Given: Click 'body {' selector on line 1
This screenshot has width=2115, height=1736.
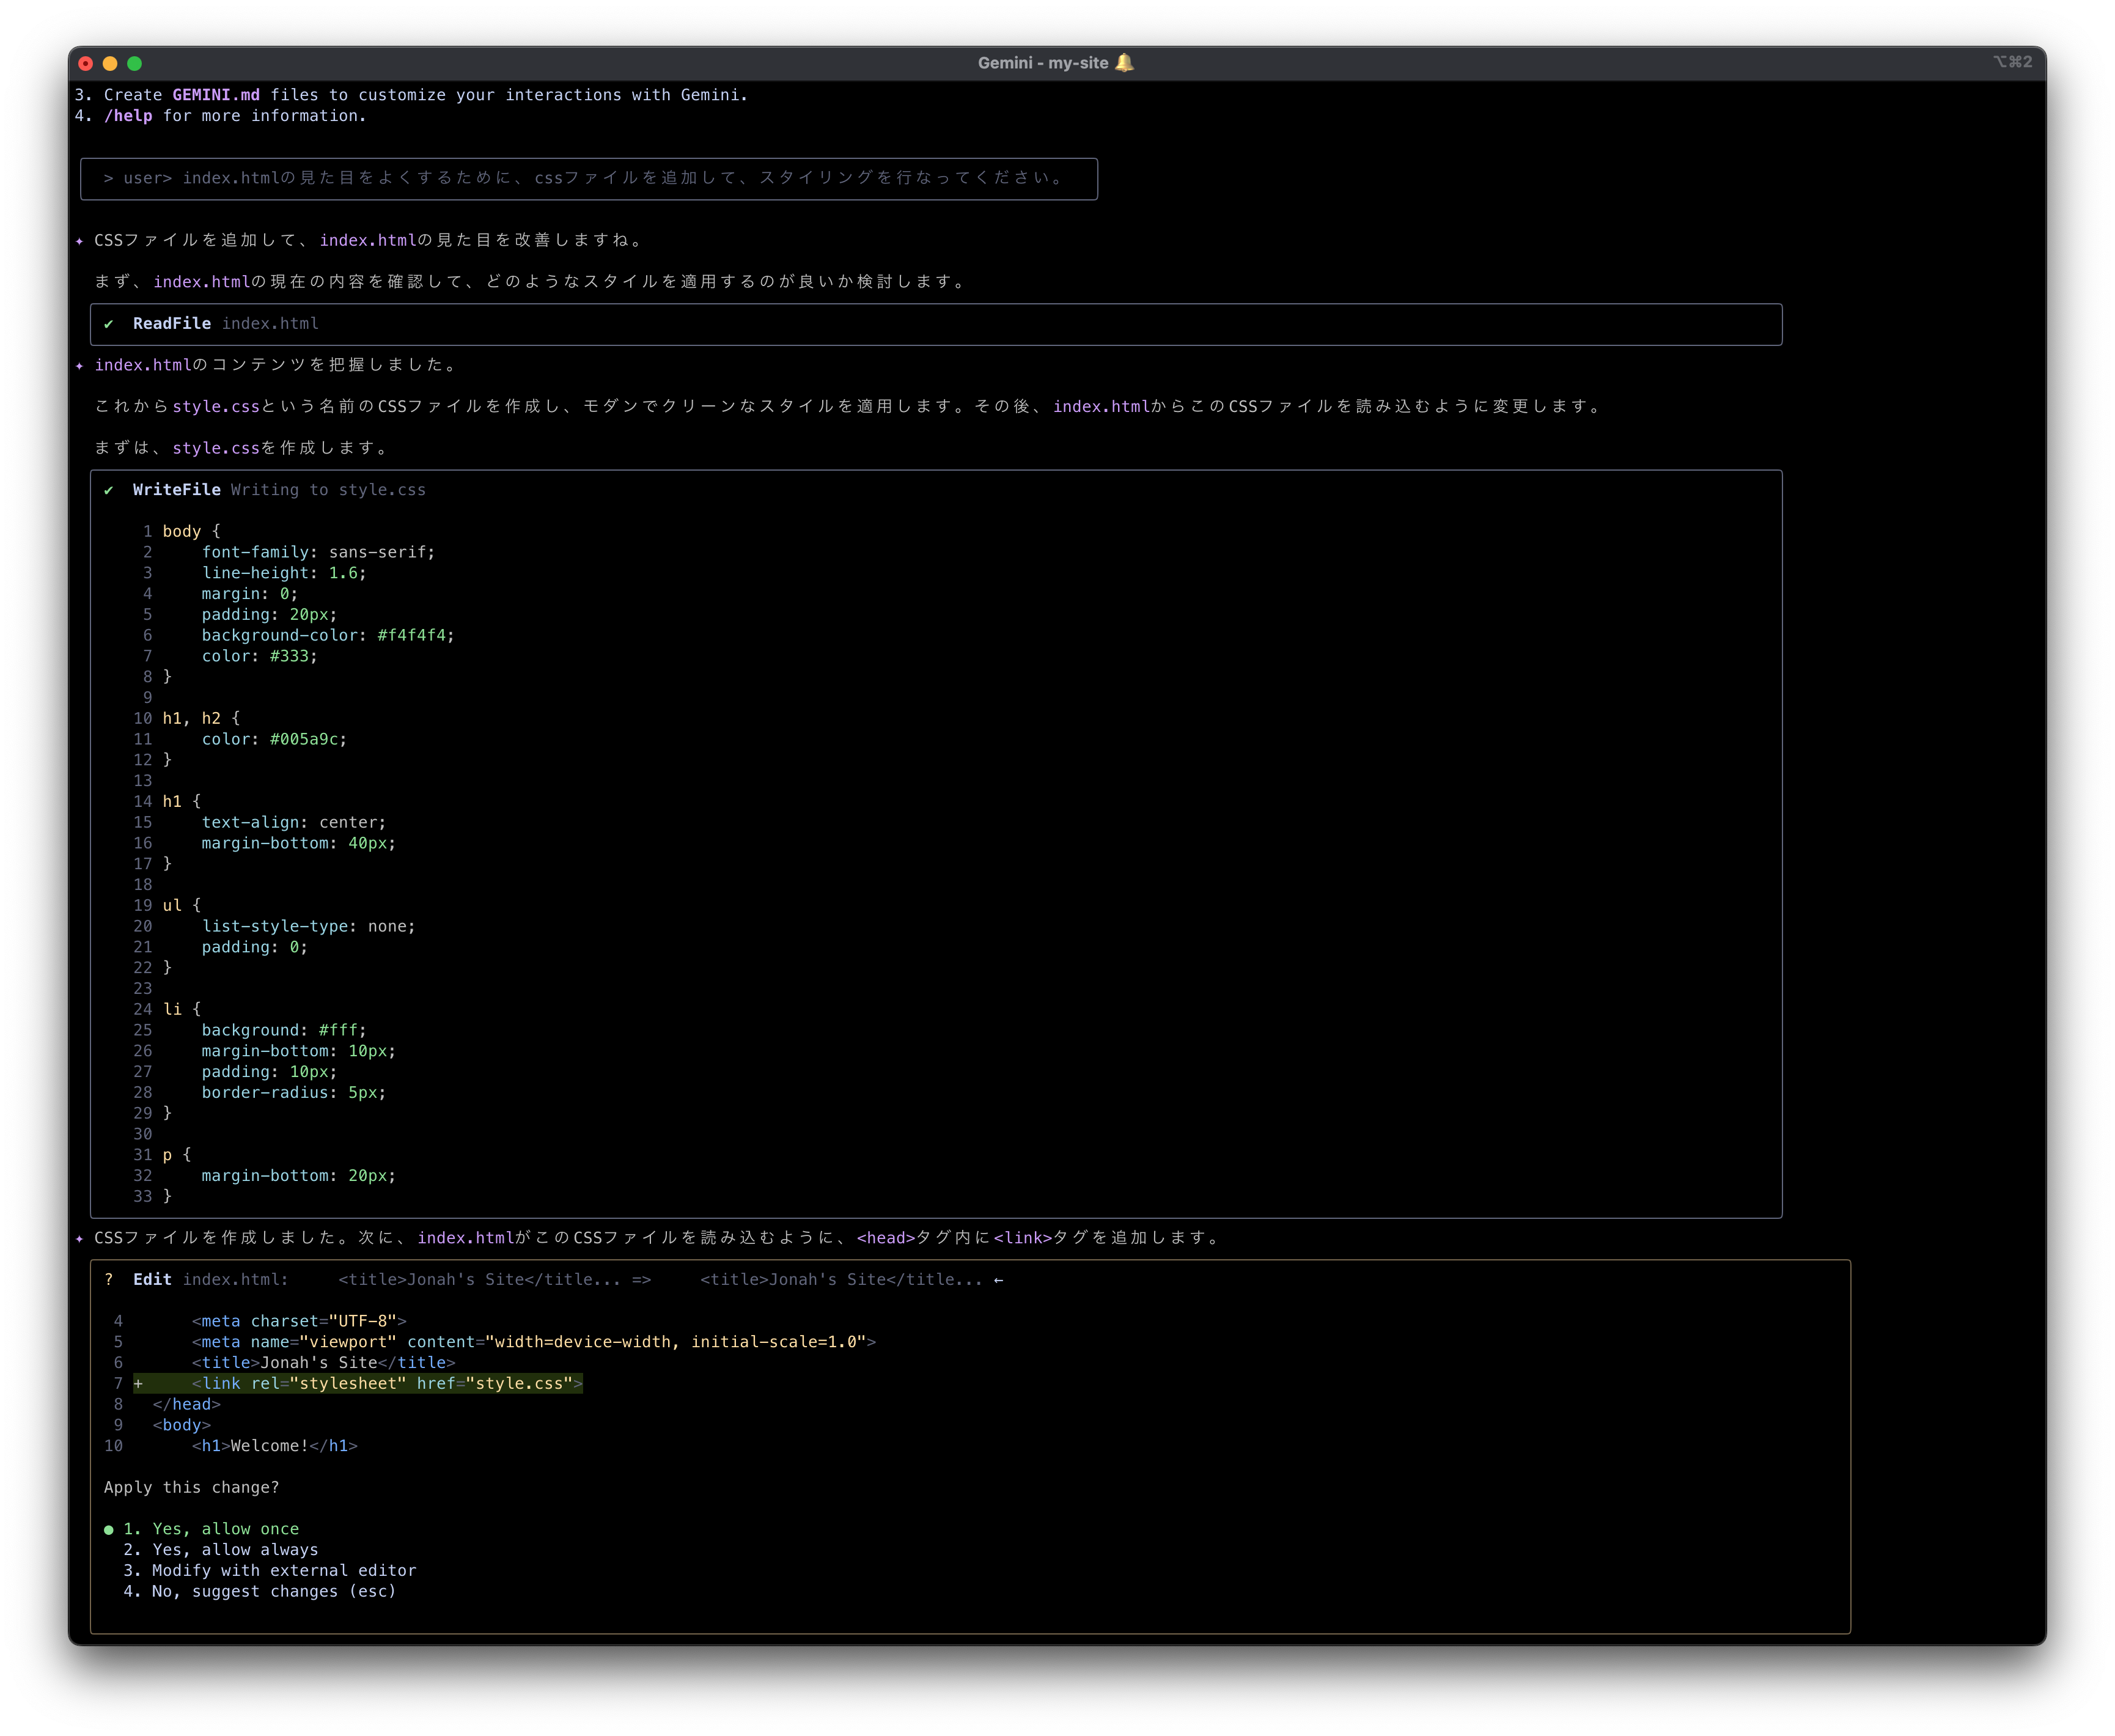Looking at the screenshot, I should [x=191, y=531].
